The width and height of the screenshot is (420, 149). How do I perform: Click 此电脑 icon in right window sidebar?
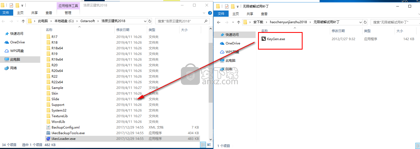(222, 61)
